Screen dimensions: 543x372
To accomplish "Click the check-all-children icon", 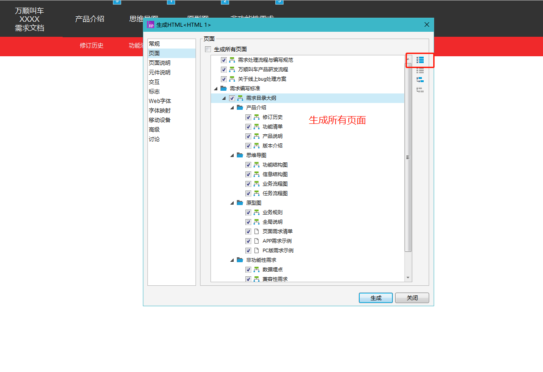I will pyautogui.click(x=420, y=80).
